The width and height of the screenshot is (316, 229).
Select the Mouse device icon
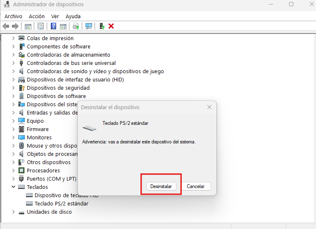21,146
